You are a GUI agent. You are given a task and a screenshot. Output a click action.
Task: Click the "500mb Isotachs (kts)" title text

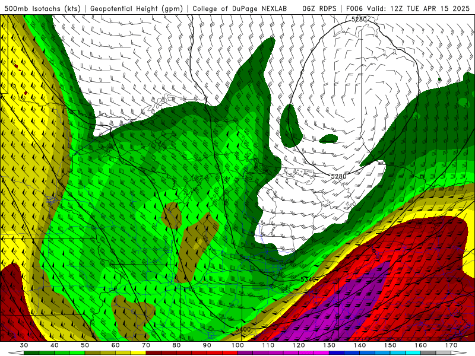pos(42,8)
